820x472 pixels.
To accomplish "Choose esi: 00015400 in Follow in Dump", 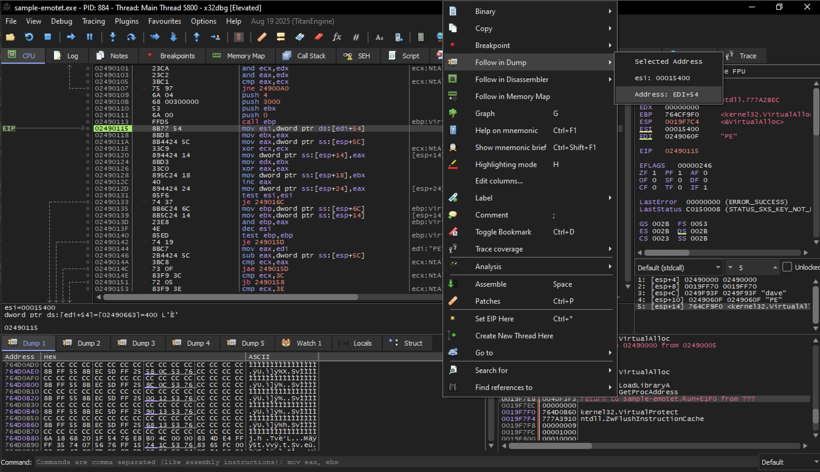I will (x=668, y=78).
